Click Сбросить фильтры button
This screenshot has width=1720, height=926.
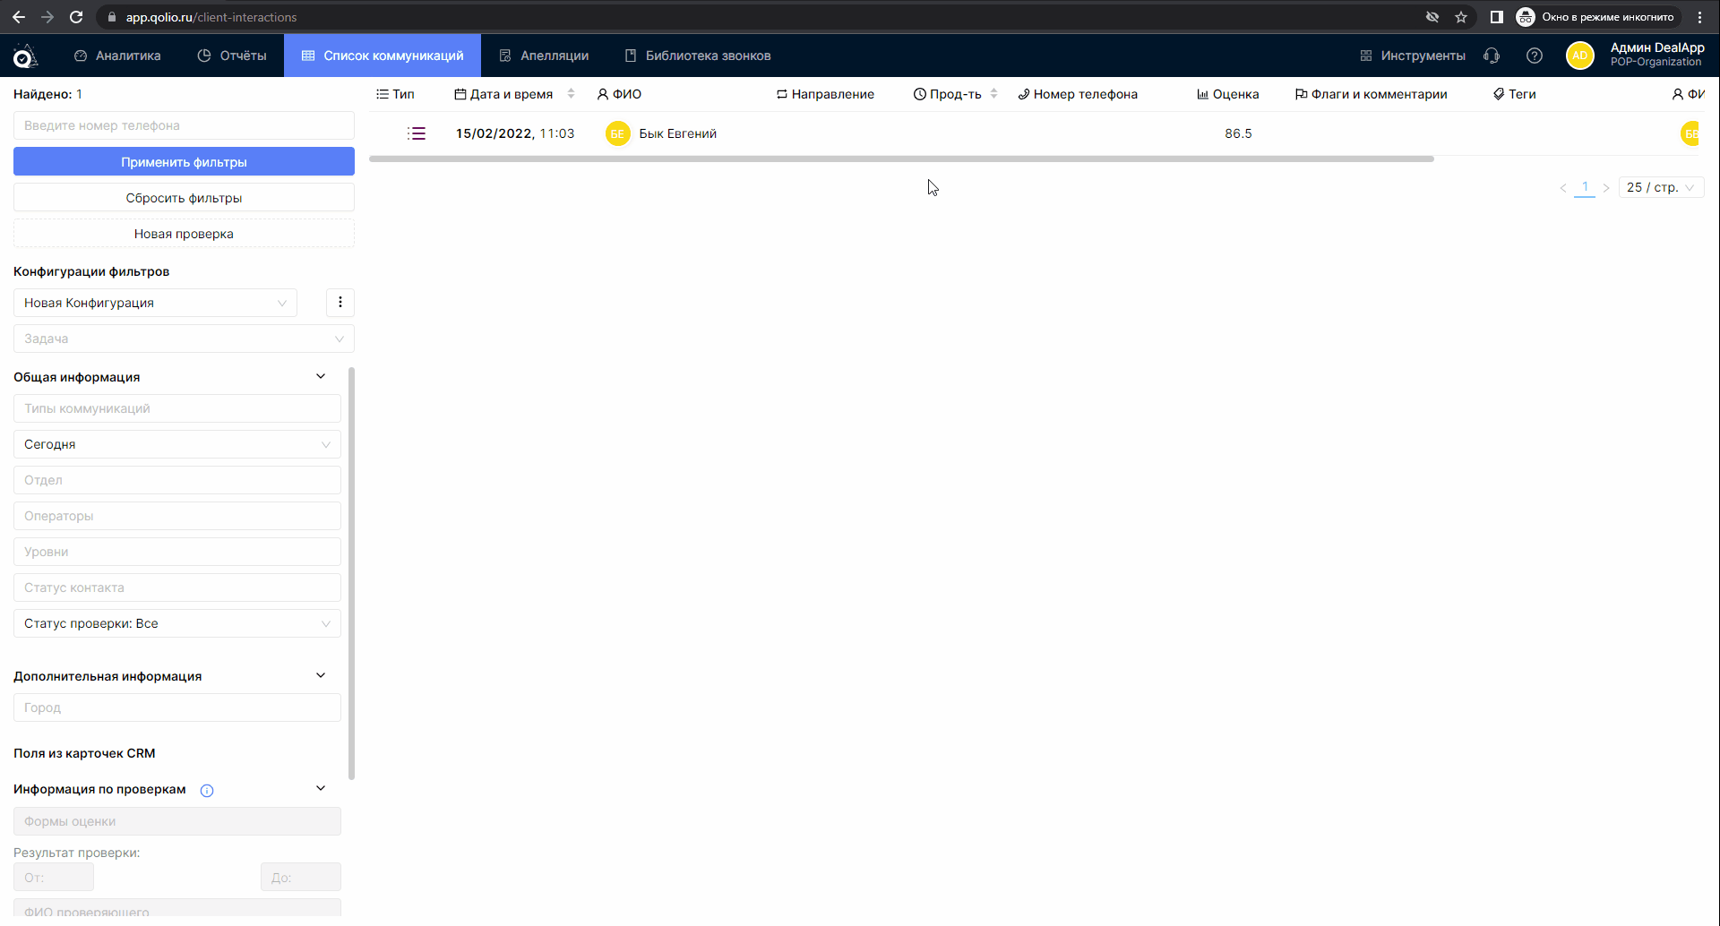pyautogui.click(x=184, y=198)
